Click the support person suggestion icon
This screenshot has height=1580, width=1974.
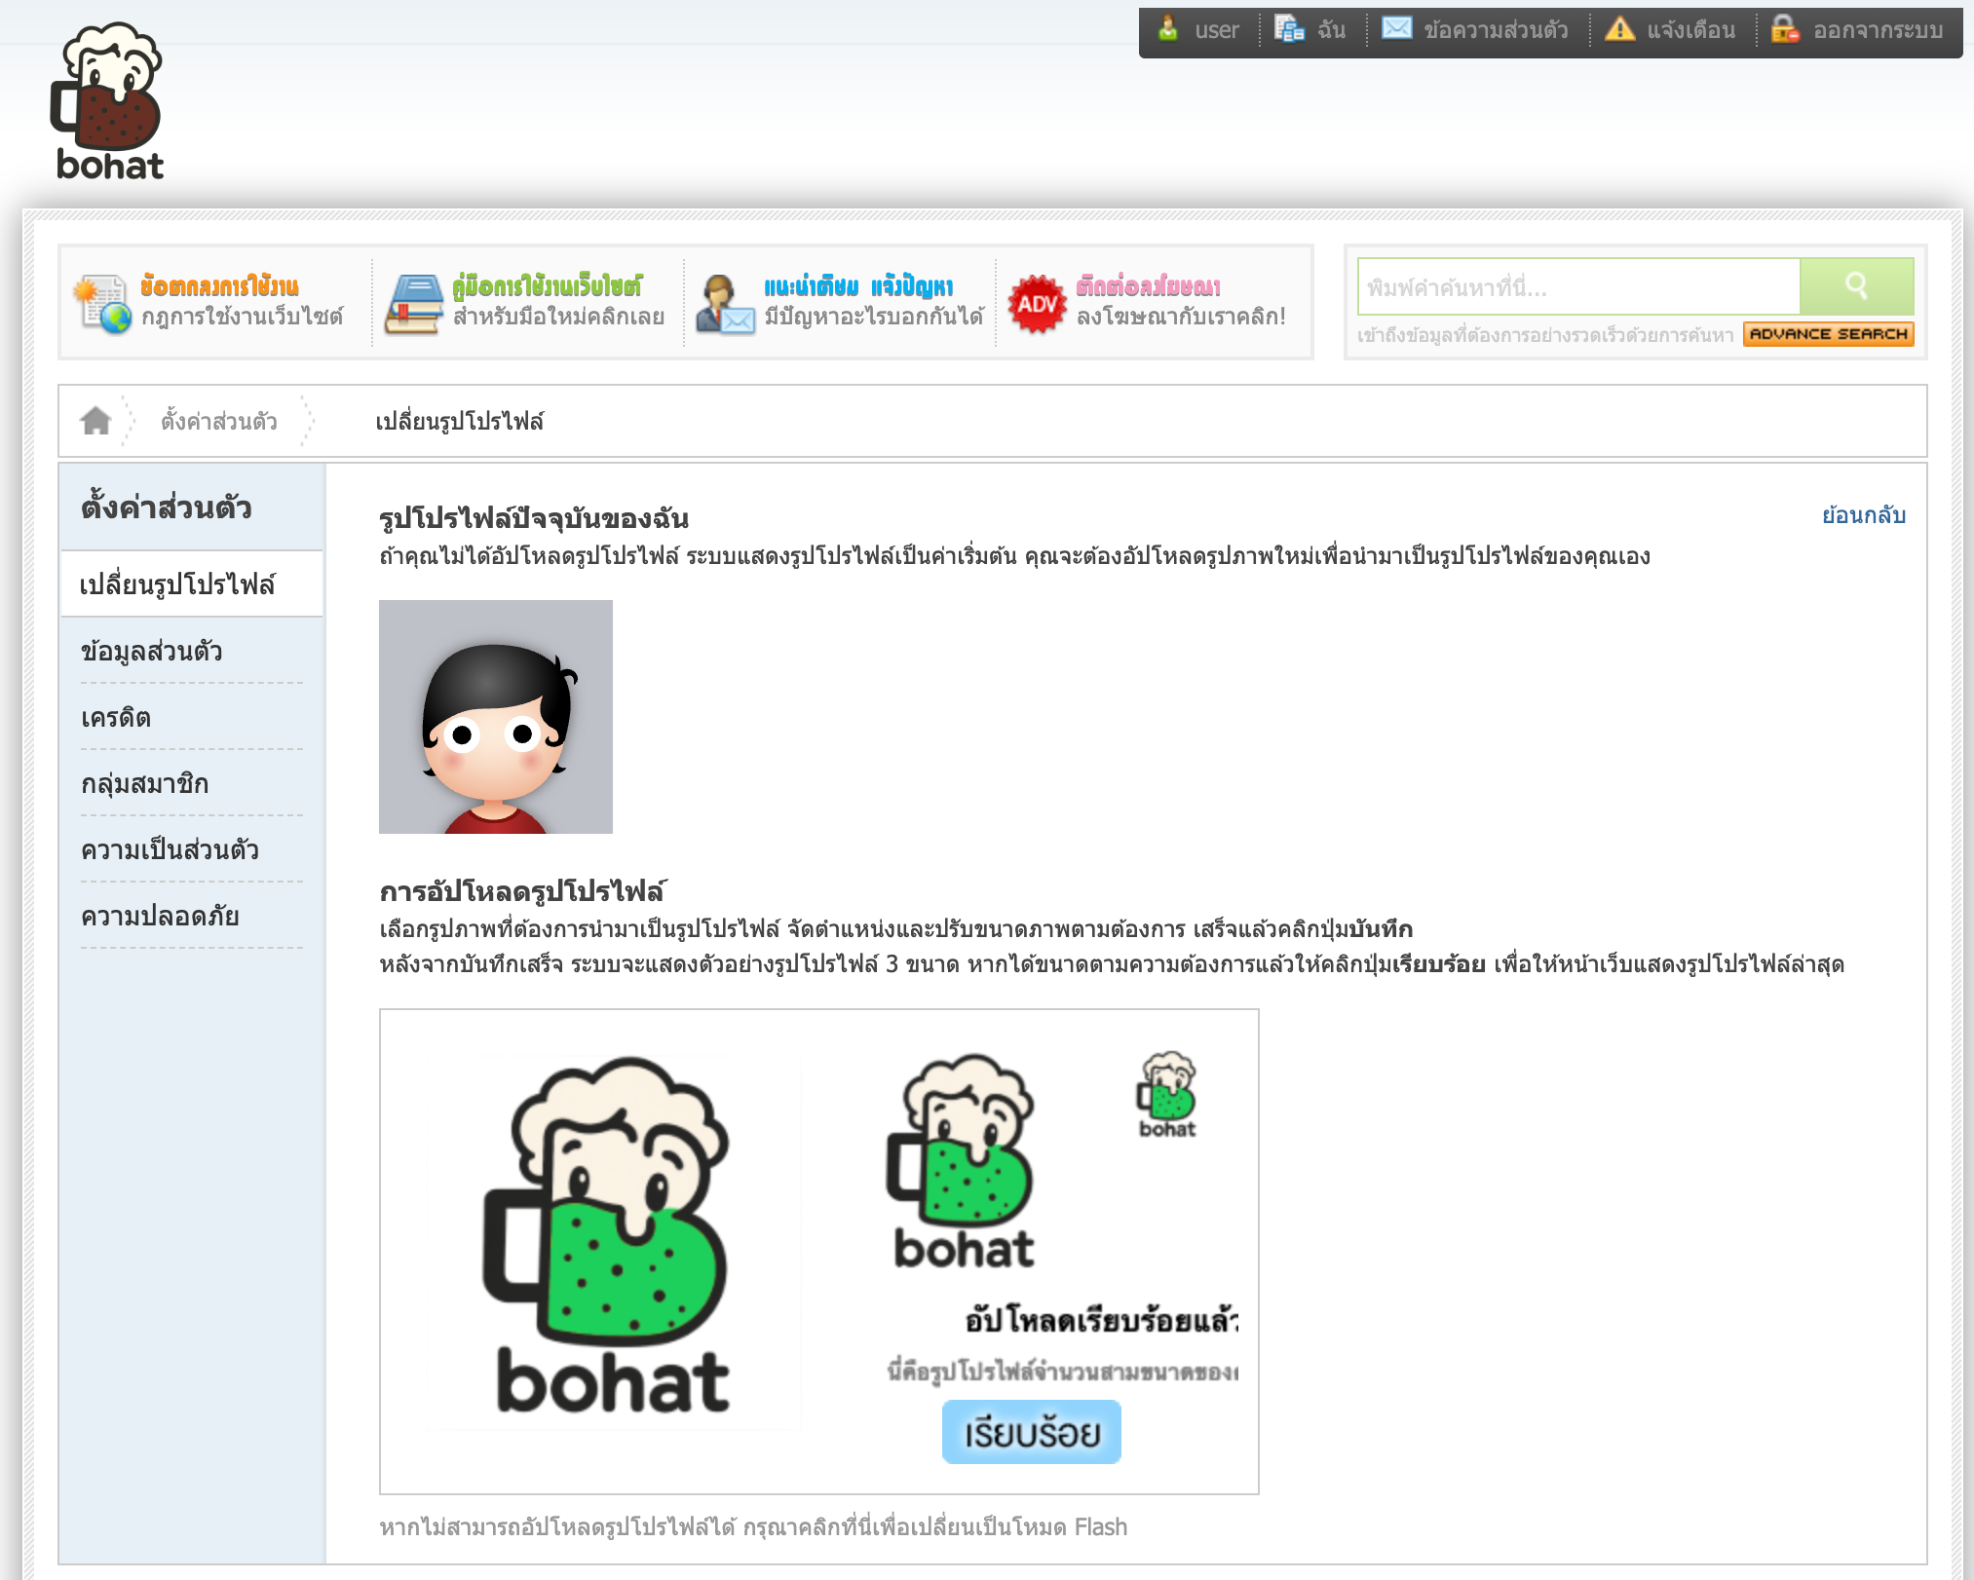tap(724, 304)
